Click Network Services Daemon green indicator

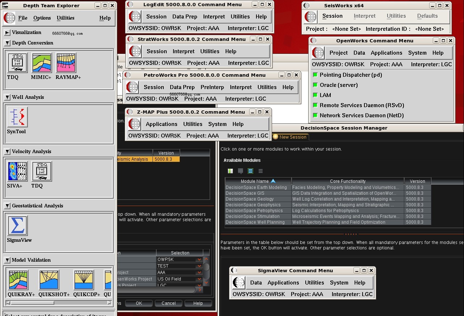(x=315, y=115)
